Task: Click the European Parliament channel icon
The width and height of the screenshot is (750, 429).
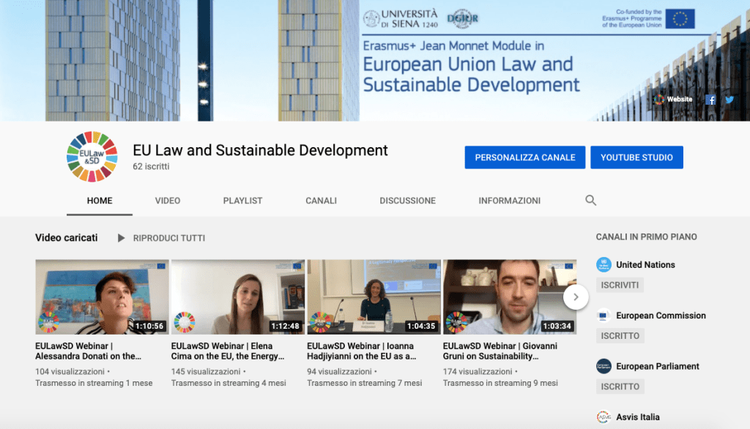Action: click(x=604, y=366)
